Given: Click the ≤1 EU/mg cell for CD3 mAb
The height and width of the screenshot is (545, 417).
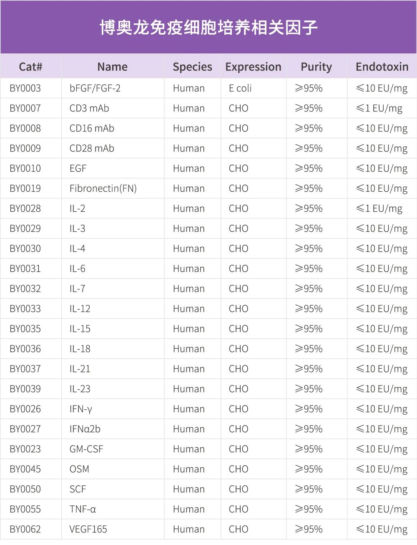Looking at the screenshot, I should 379,108.
